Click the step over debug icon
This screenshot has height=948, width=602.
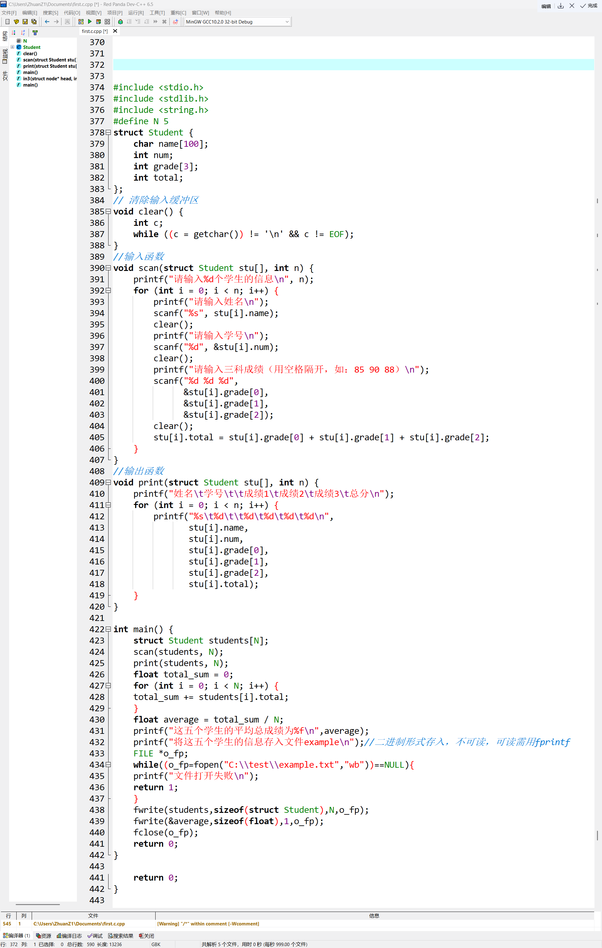(x=129, y=22)
